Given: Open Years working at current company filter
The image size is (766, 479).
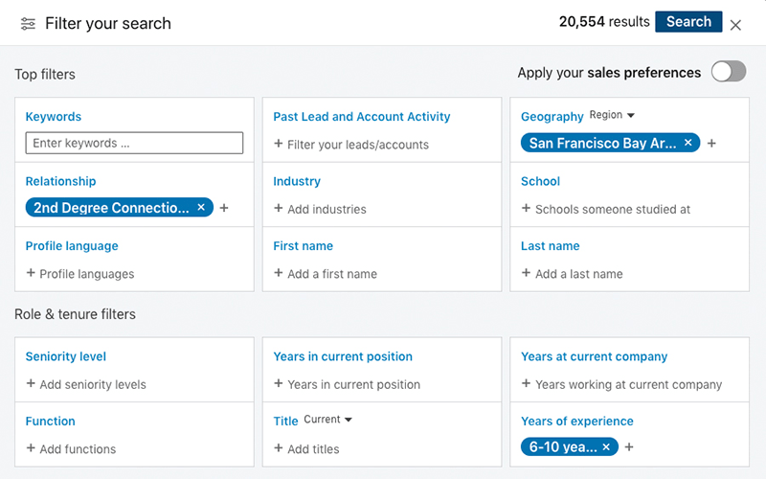Looking at the screenshot, I should (621, 384).
